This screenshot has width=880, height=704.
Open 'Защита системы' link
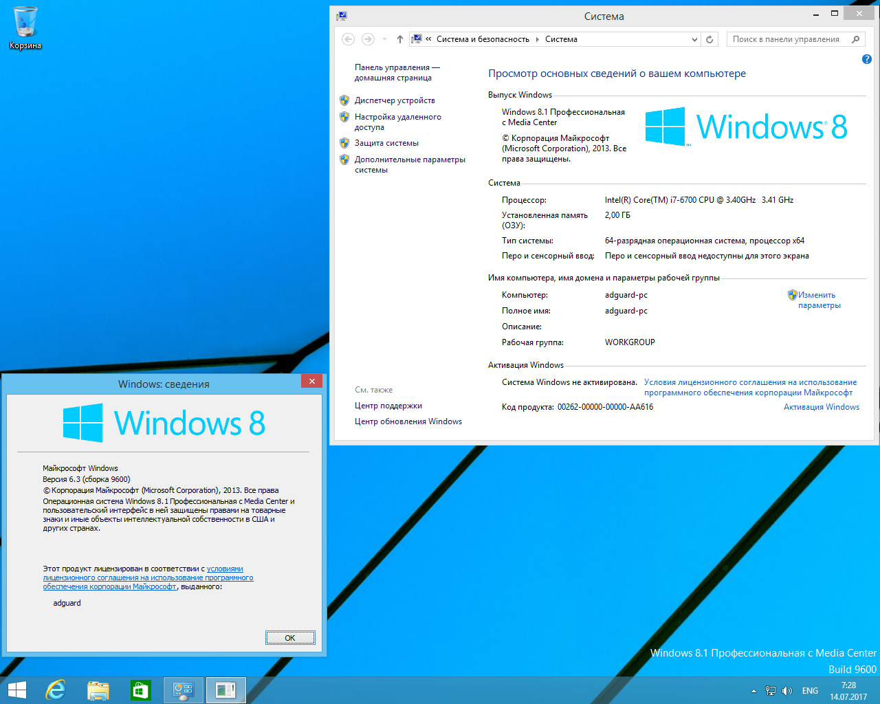[x=386, y=143]
